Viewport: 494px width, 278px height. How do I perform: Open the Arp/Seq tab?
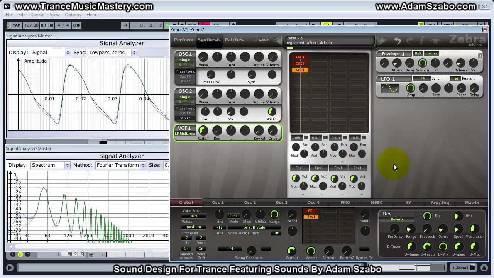(x=440, y=202)
